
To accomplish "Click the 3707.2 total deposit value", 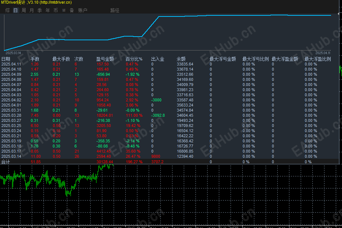I will 157,162.
